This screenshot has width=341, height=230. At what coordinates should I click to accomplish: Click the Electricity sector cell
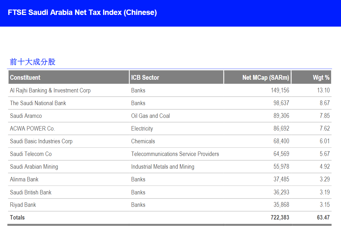tap(142, 128)
